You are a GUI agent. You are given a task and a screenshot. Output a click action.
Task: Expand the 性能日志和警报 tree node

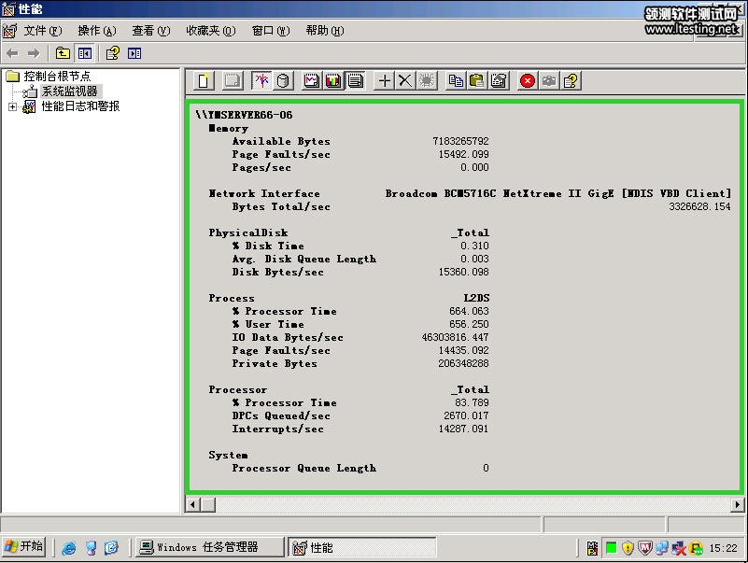[x=13, y=107]
